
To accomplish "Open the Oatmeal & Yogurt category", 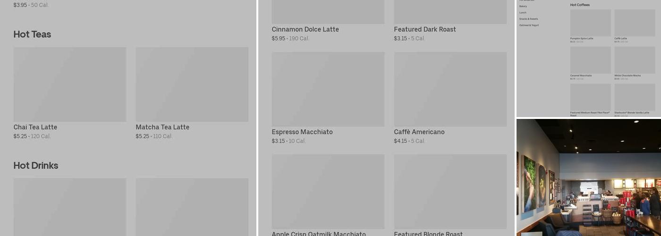I will (529, 25).
